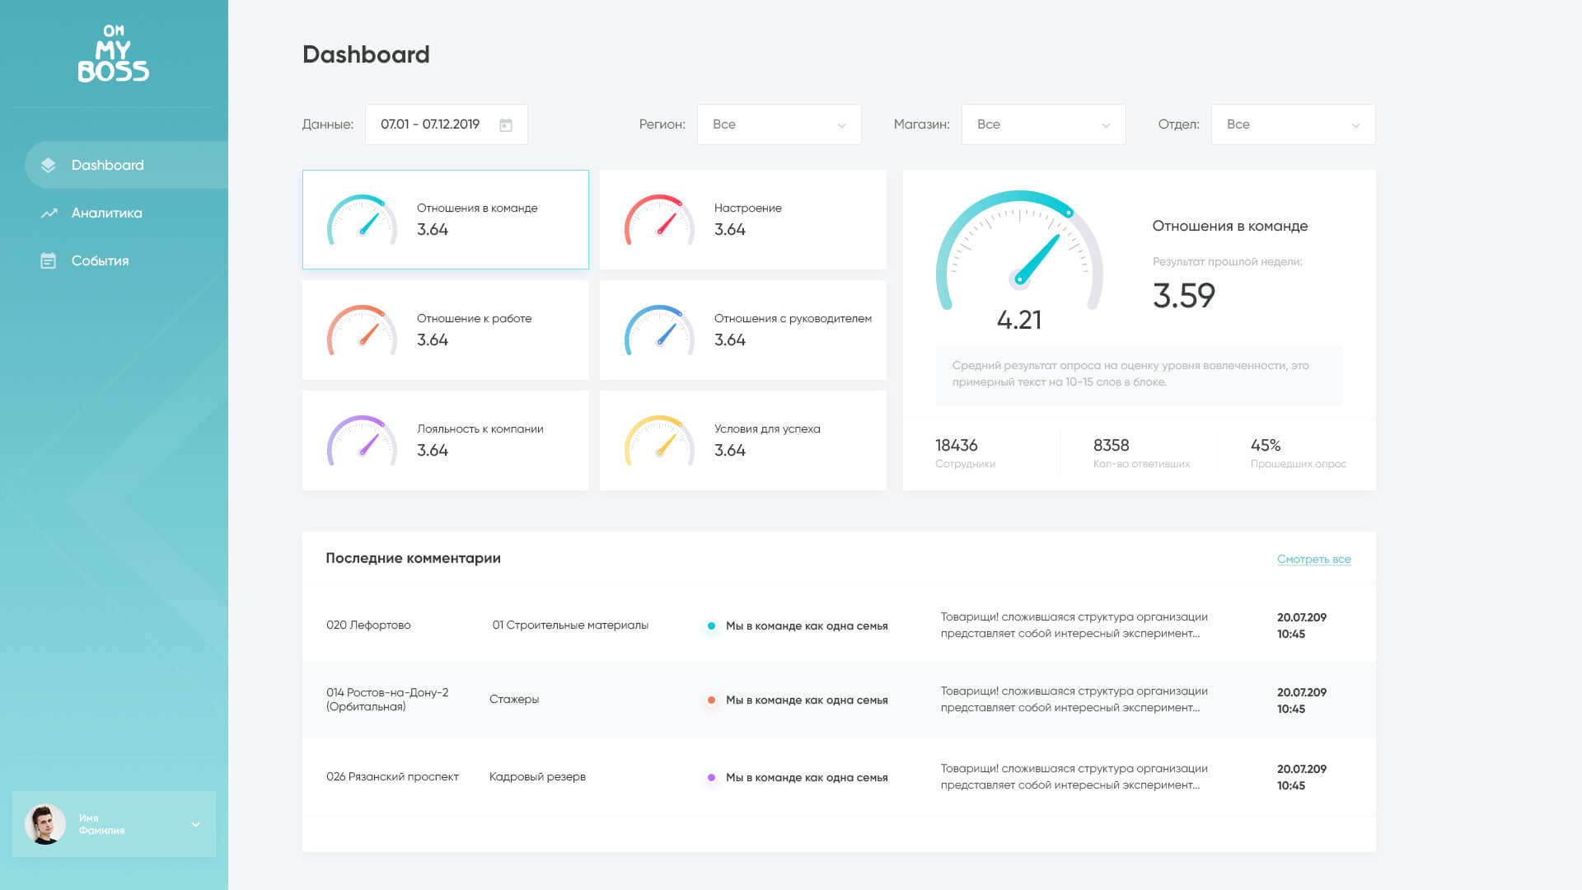
Task: Click the 026 Рязанский проспект store
Action: (392, 776)
